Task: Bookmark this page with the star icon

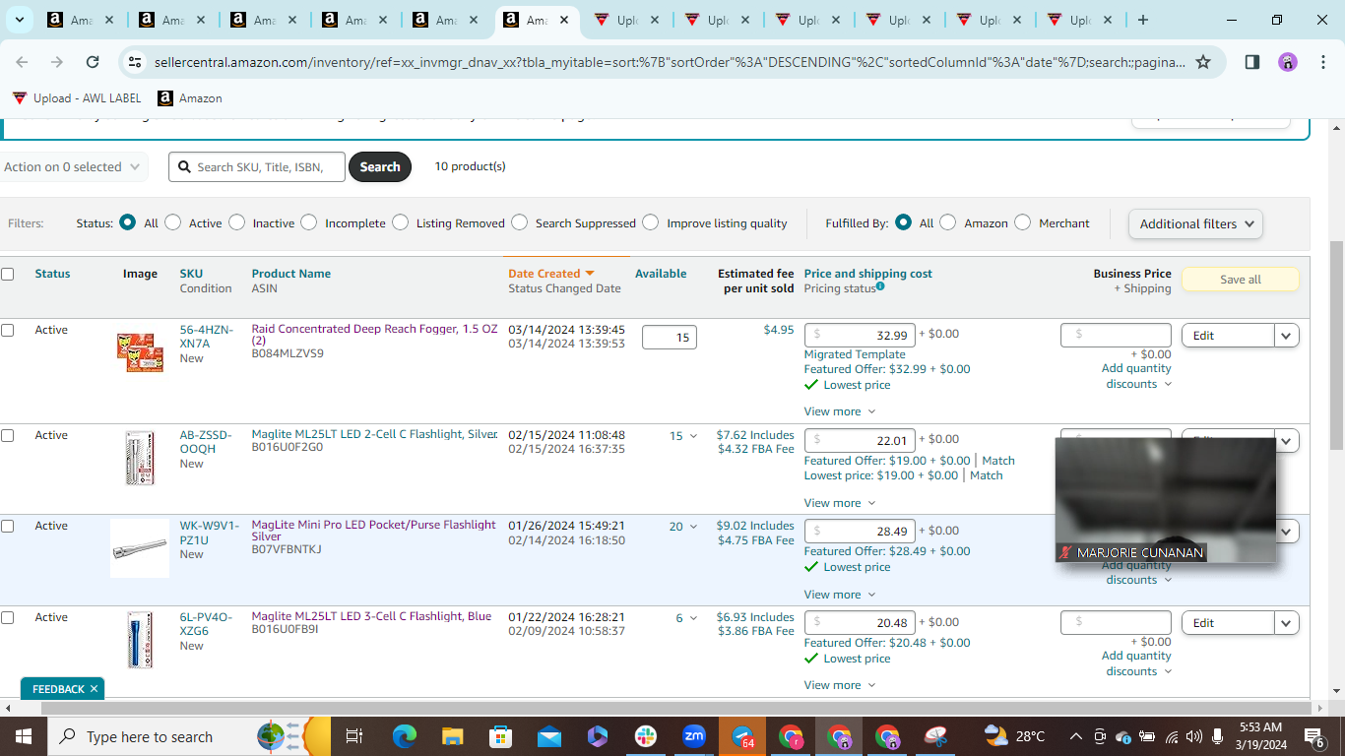Action: [x=1203, y=62]
